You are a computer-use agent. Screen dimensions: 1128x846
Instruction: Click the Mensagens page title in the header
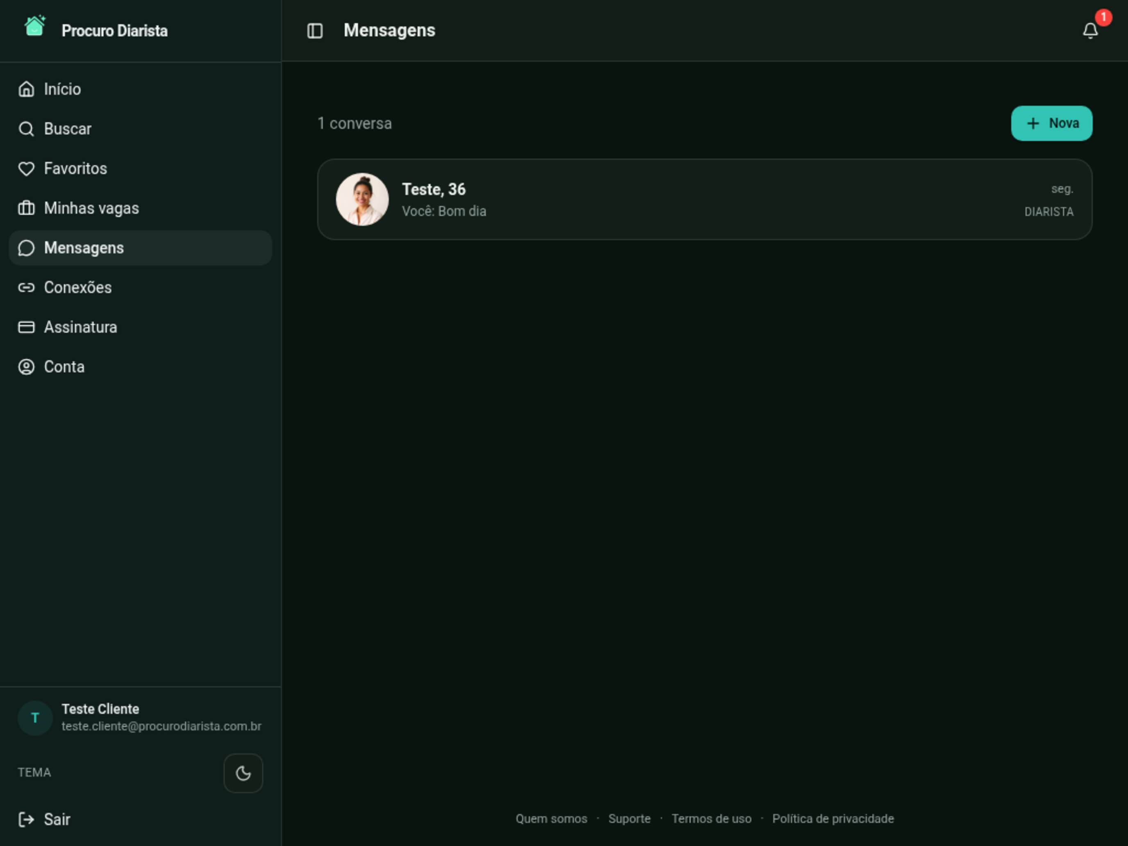(390, 31)
